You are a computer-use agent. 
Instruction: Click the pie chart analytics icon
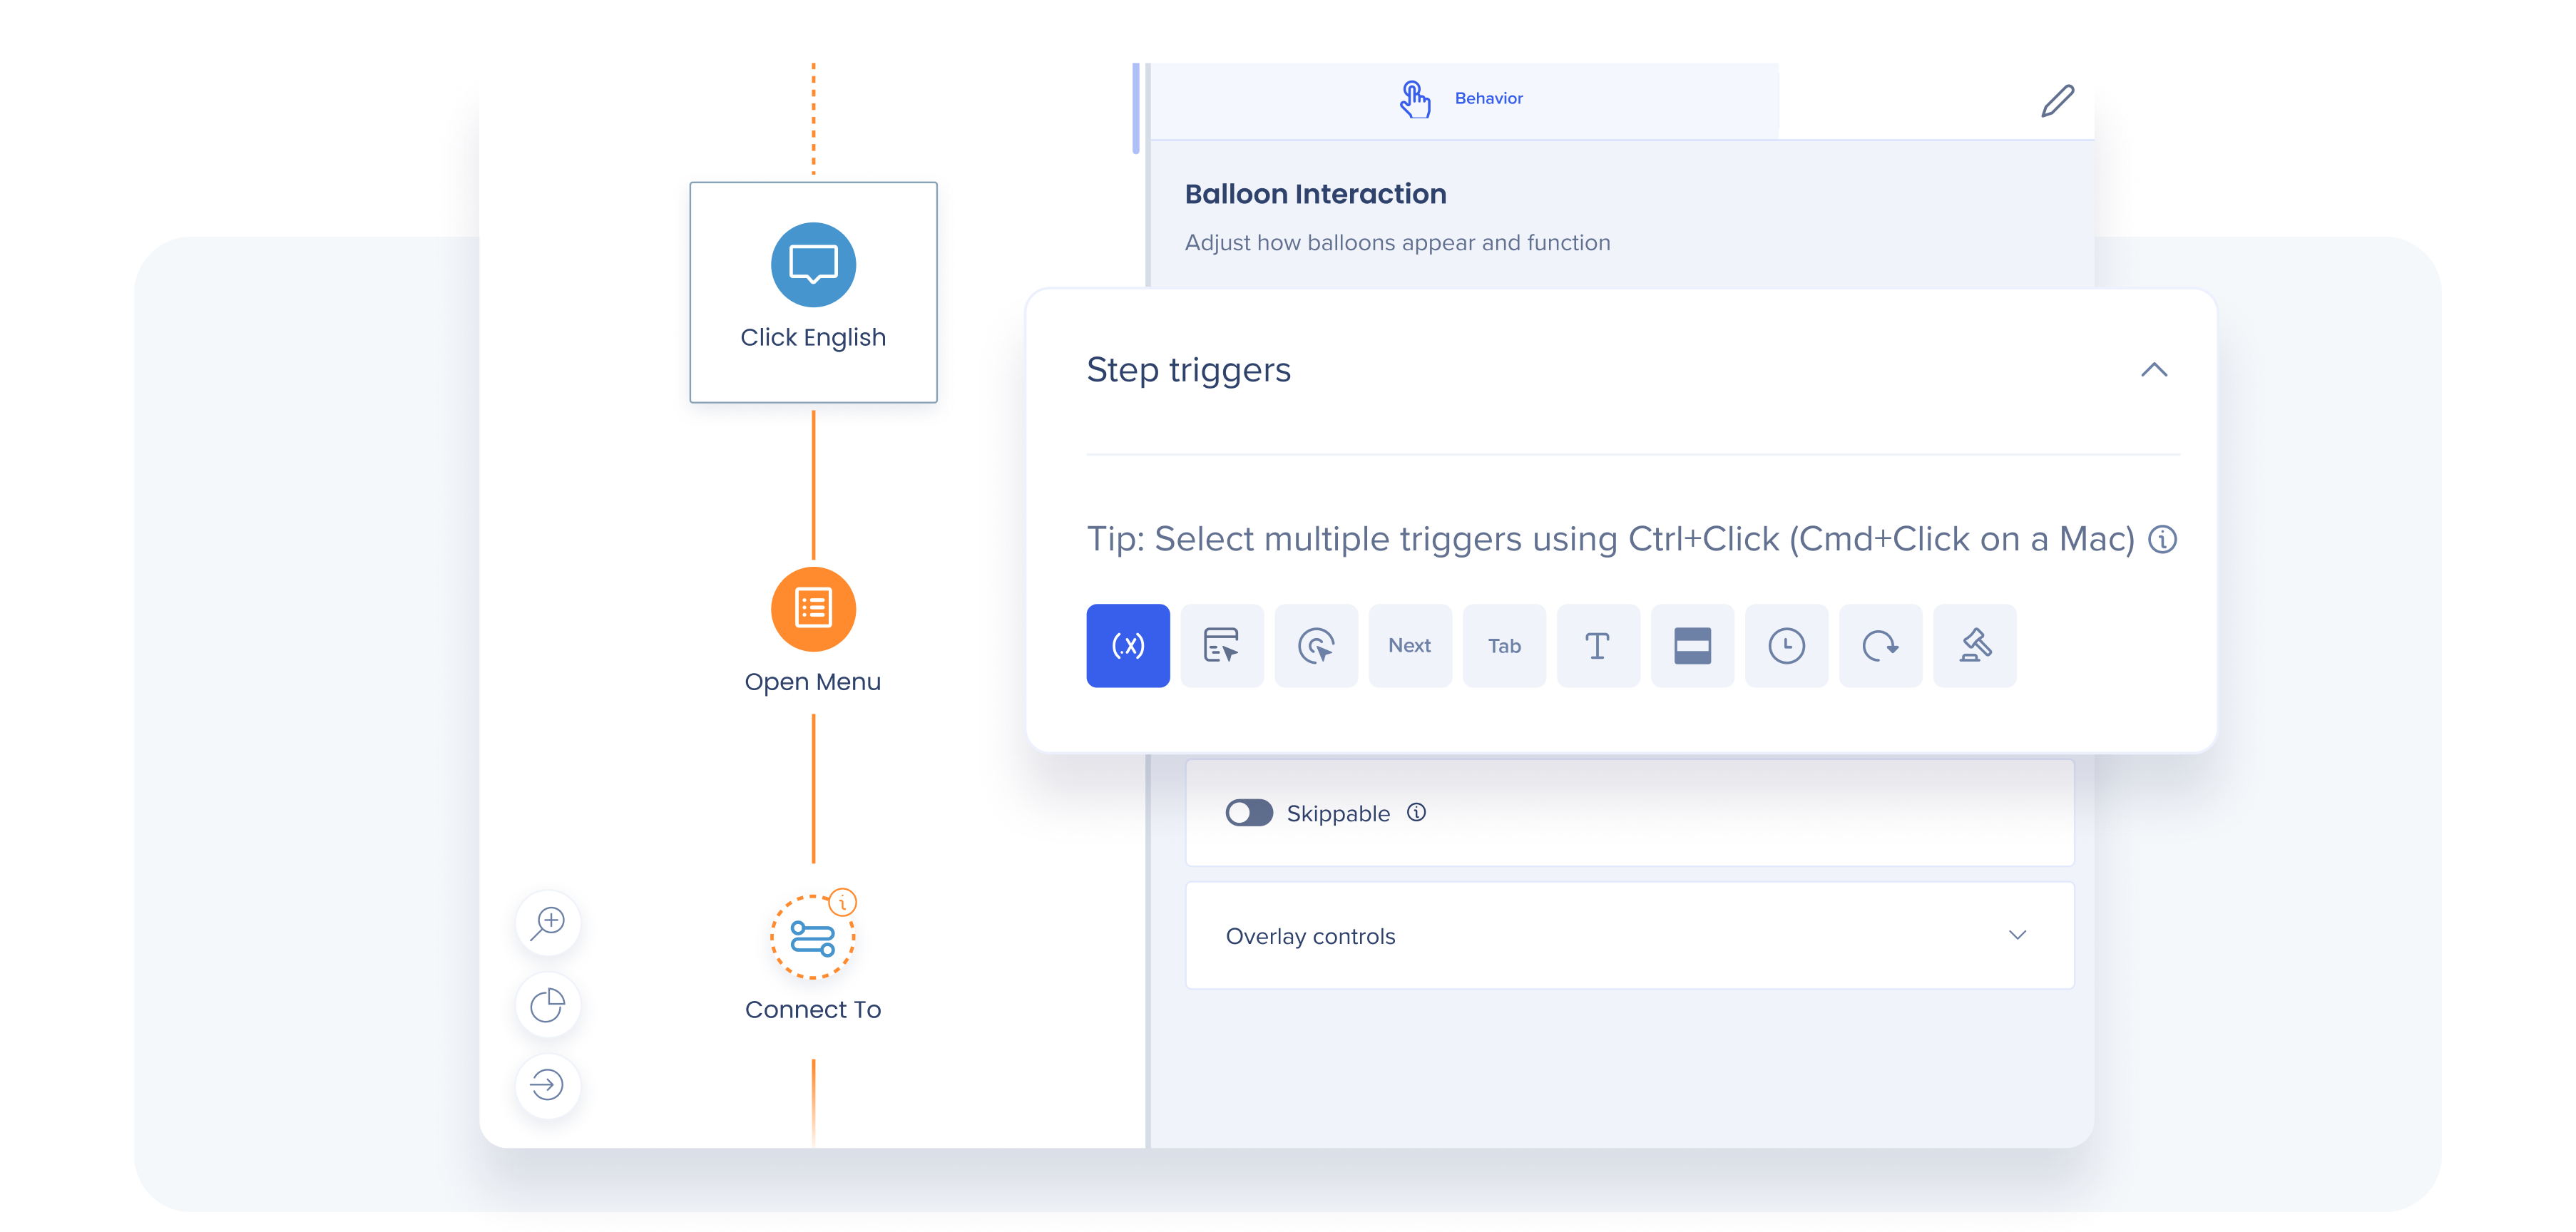pyautogui.click(x=548, y=1004)
